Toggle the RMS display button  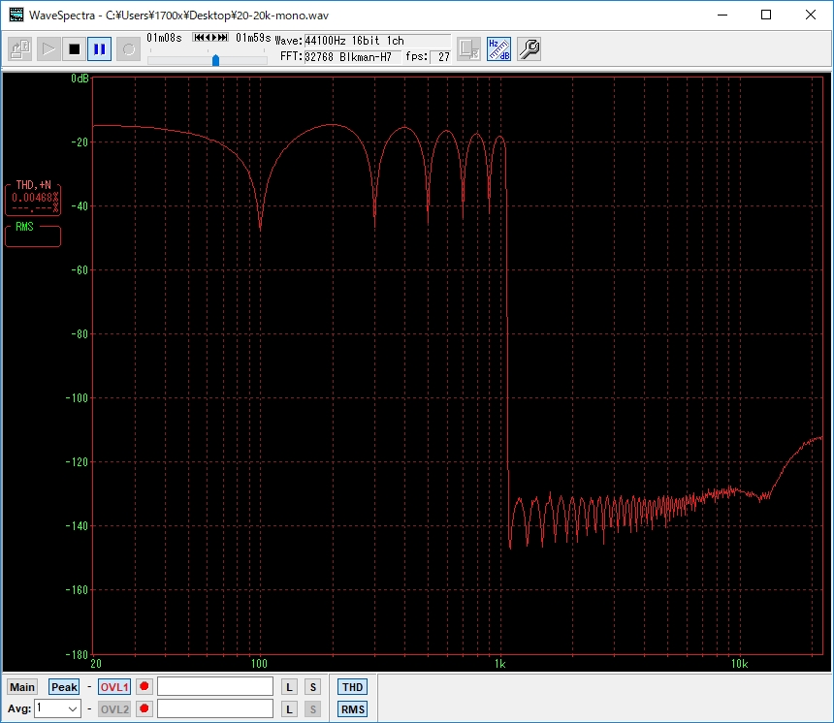click(x=352, y=709)
